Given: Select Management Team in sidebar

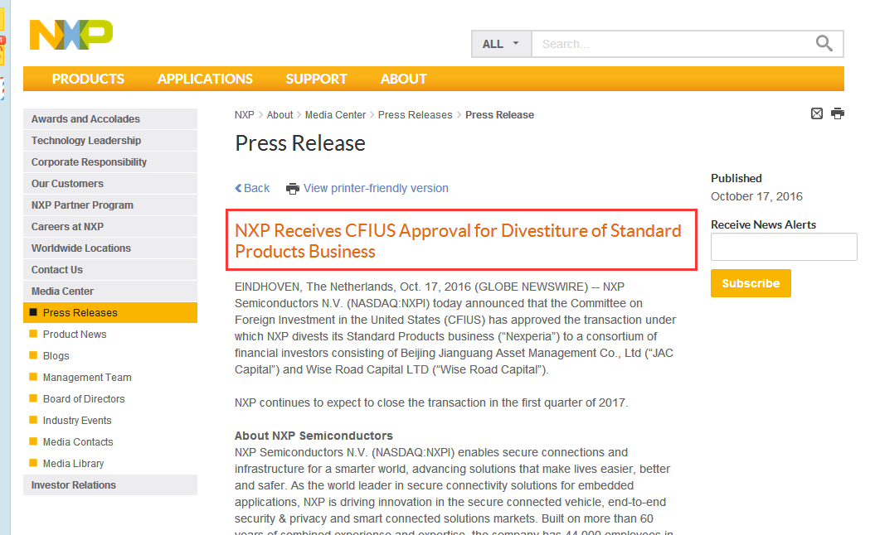Looking at the screenshot, I should [x=87, y=378].
